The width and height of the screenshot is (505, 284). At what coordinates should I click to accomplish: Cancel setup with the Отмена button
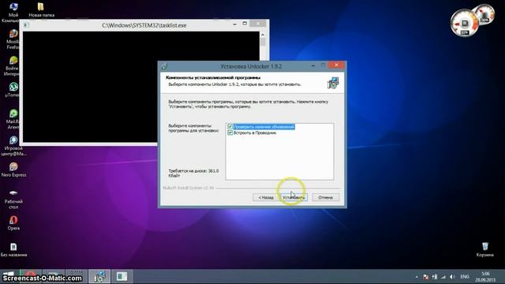coord(326,197)
